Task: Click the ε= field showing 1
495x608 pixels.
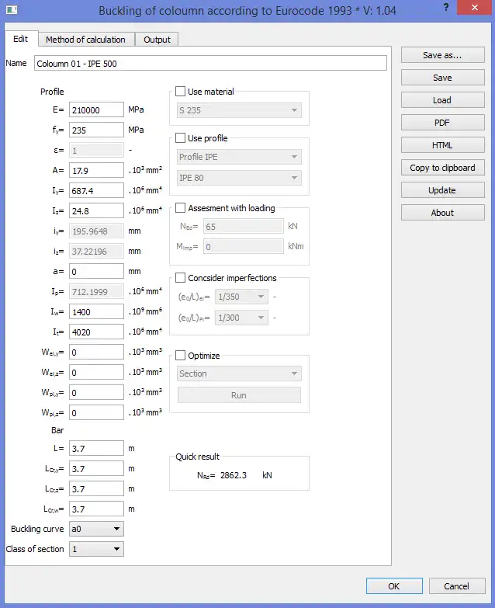Action: pyautogui.click(x=96, y=150)
